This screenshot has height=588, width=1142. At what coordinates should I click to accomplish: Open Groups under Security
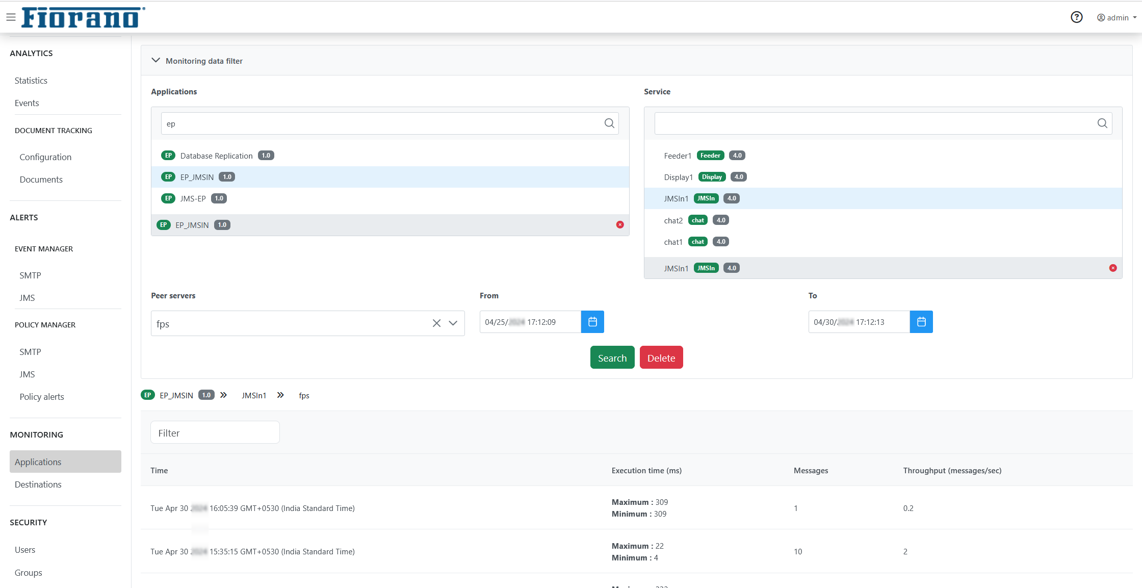(x=28, y=573)
